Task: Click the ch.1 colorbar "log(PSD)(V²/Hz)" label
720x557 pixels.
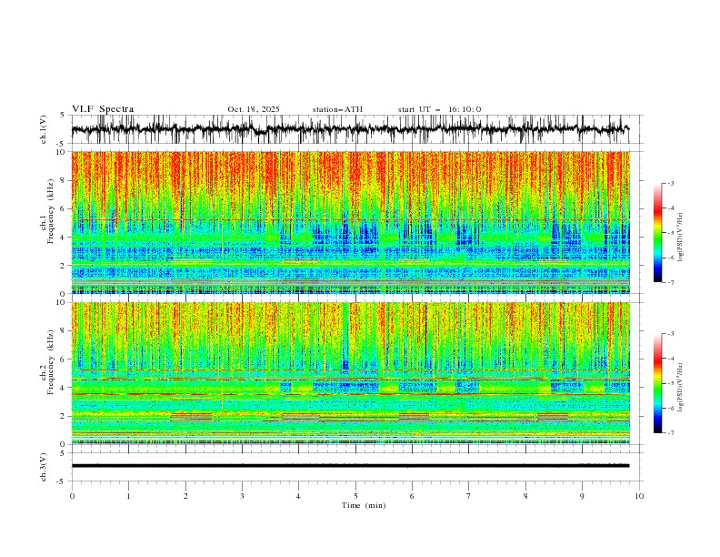Action: [681, 238]
